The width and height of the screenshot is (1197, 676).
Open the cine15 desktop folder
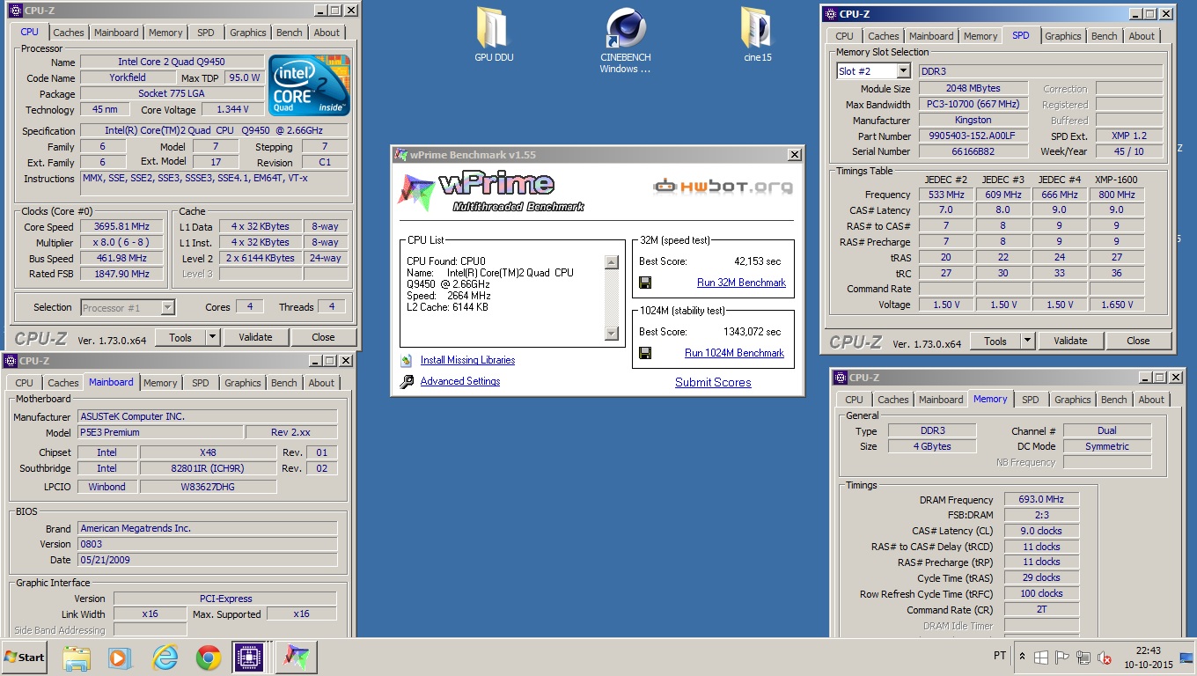pos(757,35)
